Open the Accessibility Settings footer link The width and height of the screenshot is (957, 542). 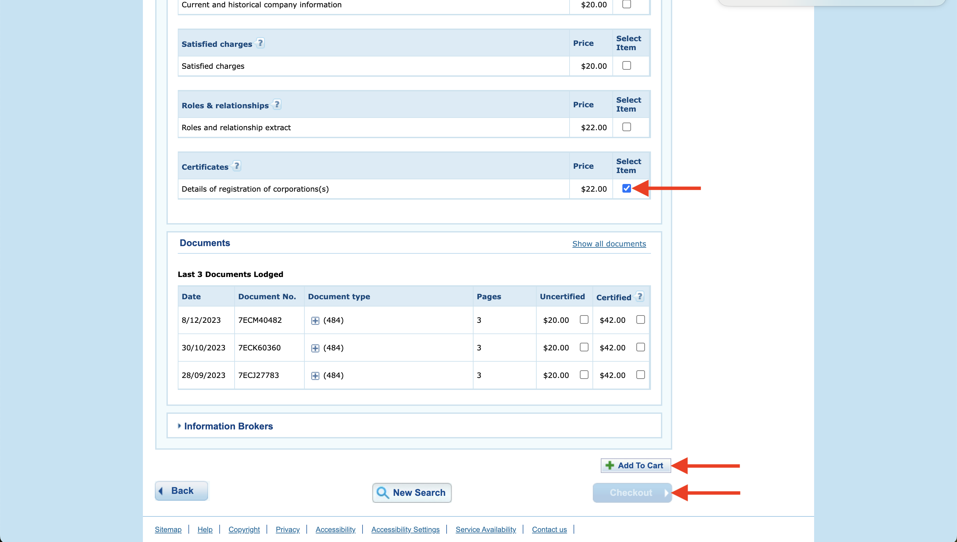click(x=405, y=529)
